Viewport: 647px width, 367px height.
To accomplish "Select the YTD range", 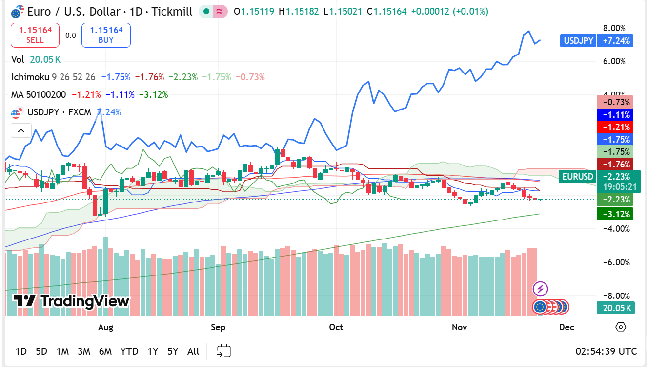I will pyautogui.click(x=130, y=351).
